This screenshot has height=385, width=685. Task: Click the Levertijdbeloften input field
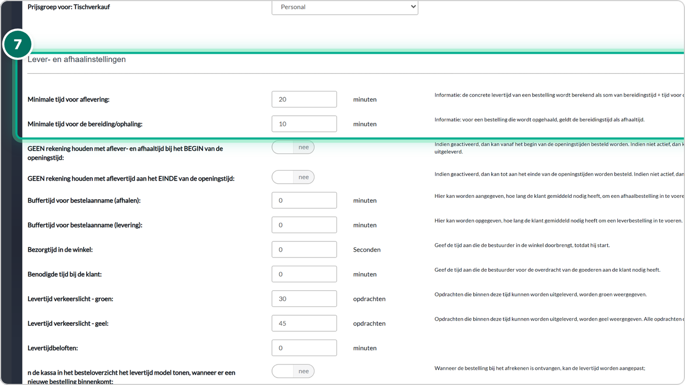pos(304,348)
